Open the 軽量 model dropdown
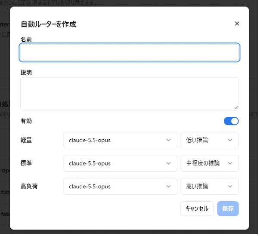Image resolution: width=260 pixels, height=236 pixels. (x=121, y=141)
